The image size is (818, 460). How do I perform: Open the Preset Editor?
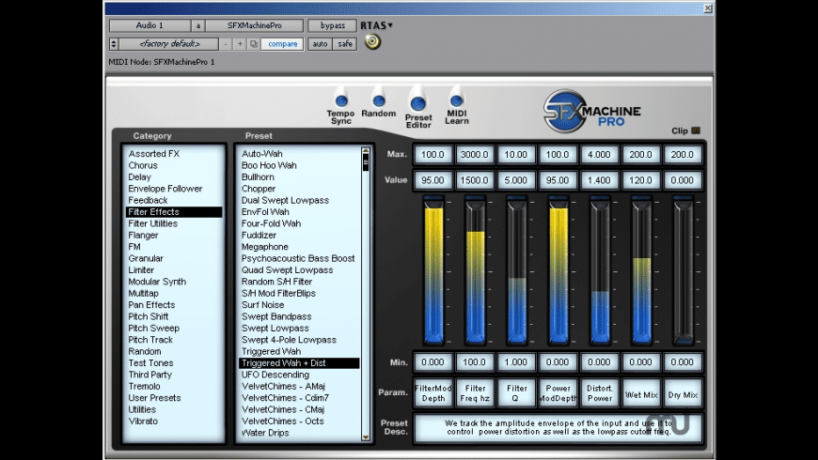coord(417,102)
